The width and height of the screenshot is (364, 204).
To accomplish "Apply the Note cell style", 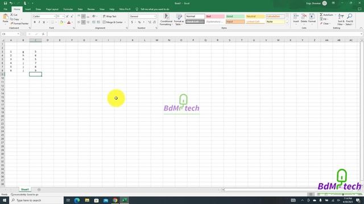I will coord(275,22).
